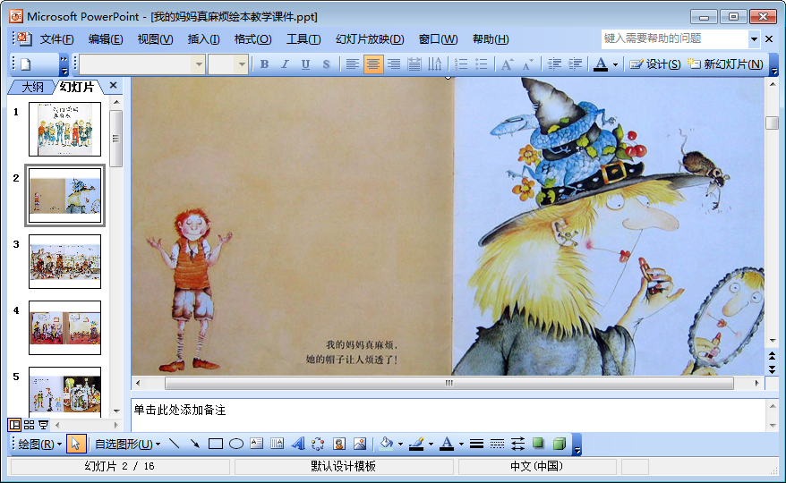Insert picture from file
This screenshot has width=786, height=483.
(x=359, y=444)
